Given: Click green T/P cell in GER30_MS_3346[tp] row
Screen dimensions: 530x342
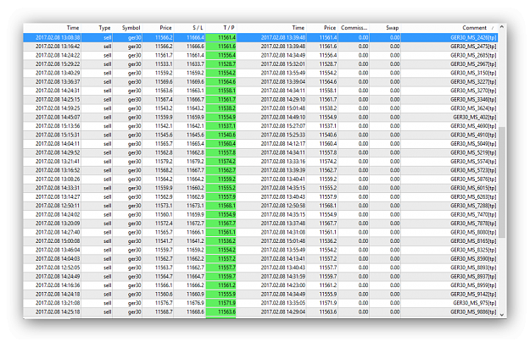Looking at the screenshot, I should 221,100.
